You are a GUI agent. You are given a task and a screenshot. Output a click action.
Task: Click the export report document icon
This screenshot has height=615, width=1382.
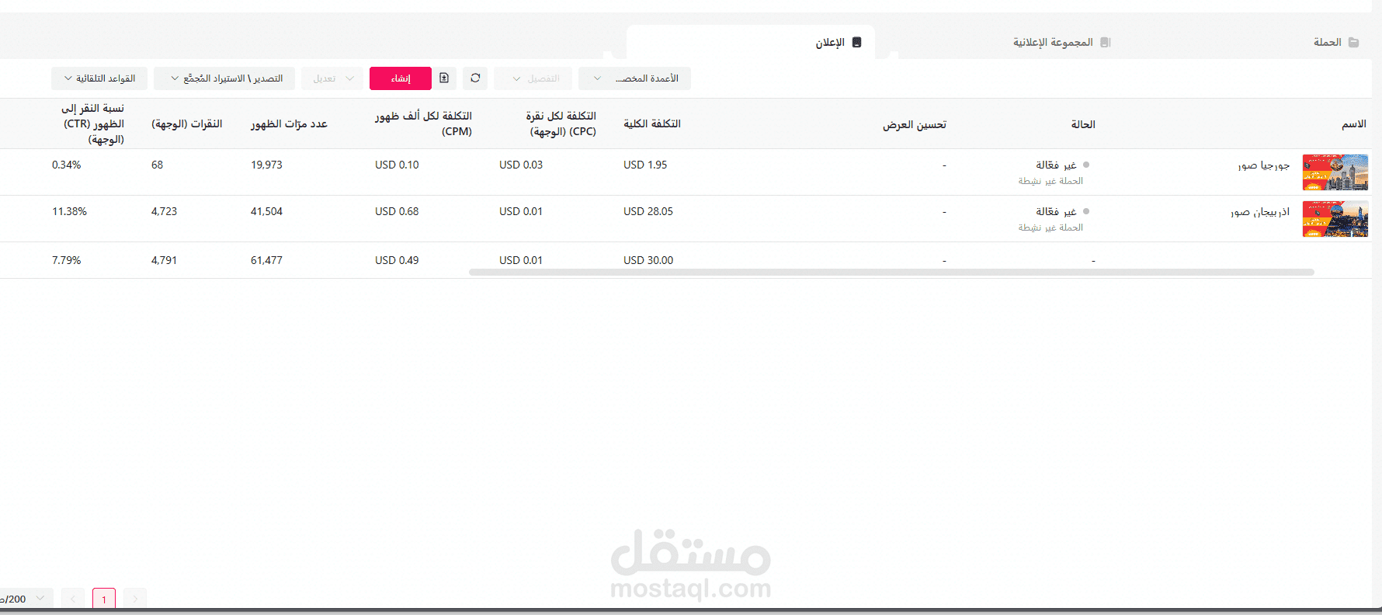tap(444, 78)
